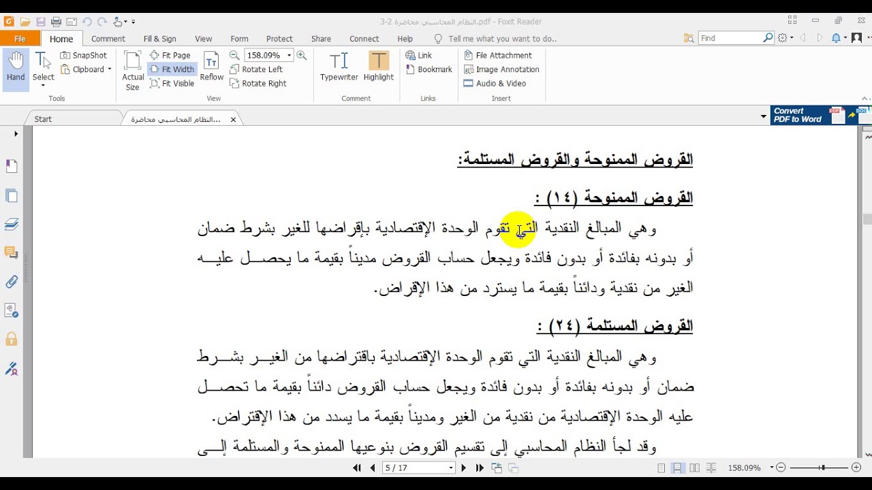Switch to the Start tab
This screenshot has width=872, height=490.
[43, 119]
